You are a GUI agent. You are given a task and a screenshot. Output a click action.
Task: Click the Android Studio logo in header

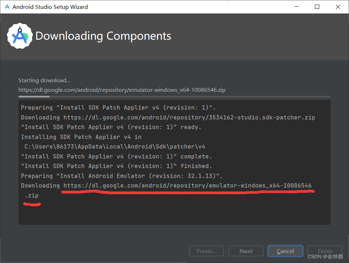pos(20,36)
